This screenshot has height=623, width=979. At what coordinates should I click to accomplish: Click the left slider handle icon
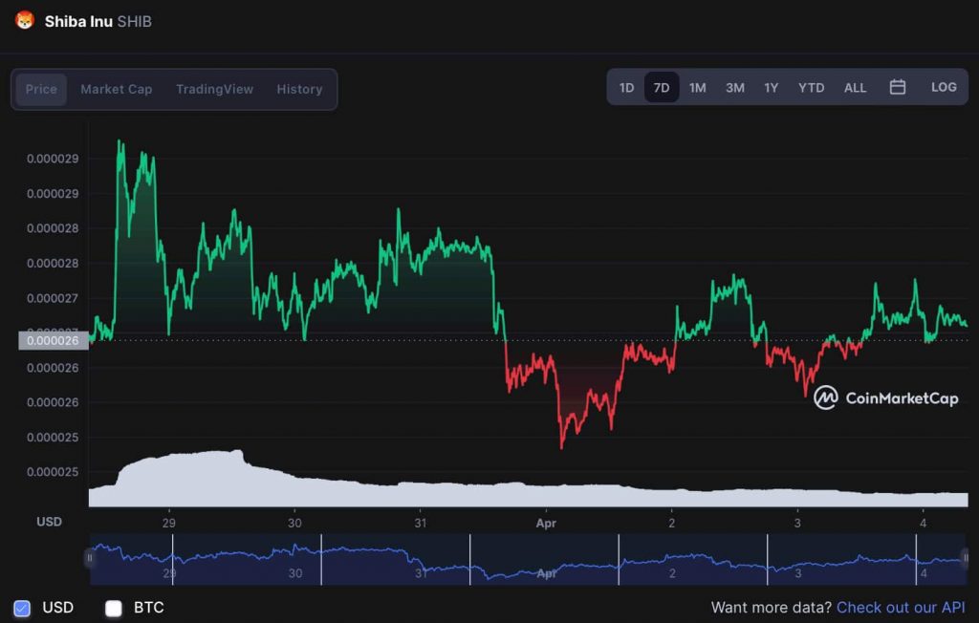(91, 558)
